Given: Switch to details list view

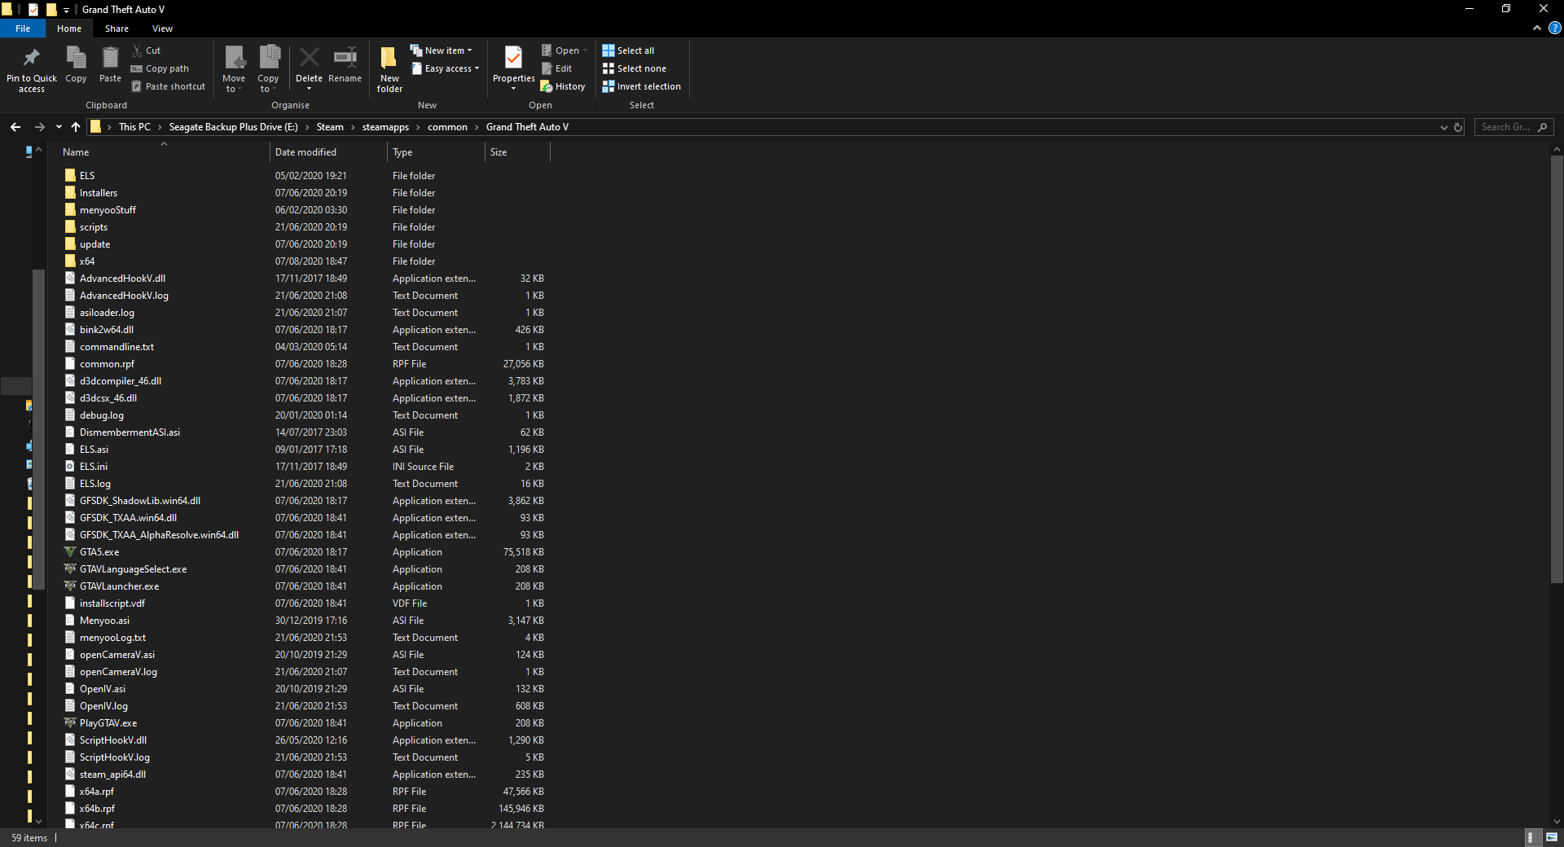Looking at the screenshot, I should tap(1531, 837).
